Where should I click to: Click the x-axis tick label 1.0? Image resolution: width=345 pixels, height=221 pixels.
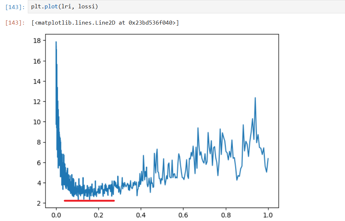pyautogui.click(x=268, y=214)
